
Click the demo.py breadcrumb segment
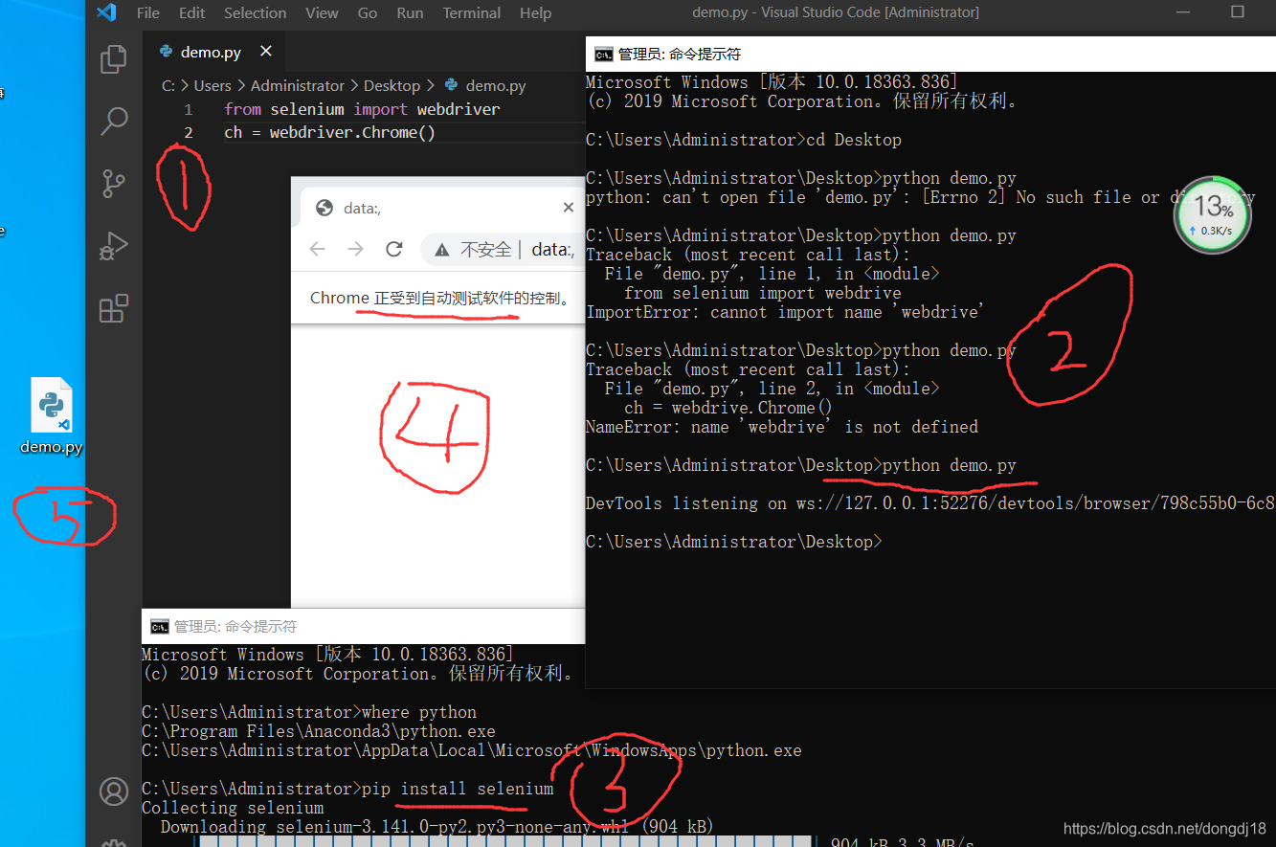pyautogui.click(x=485, y=85)
